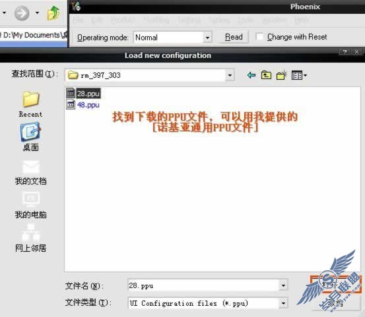Click the up one level folder icon

click(x=266, y=75)
